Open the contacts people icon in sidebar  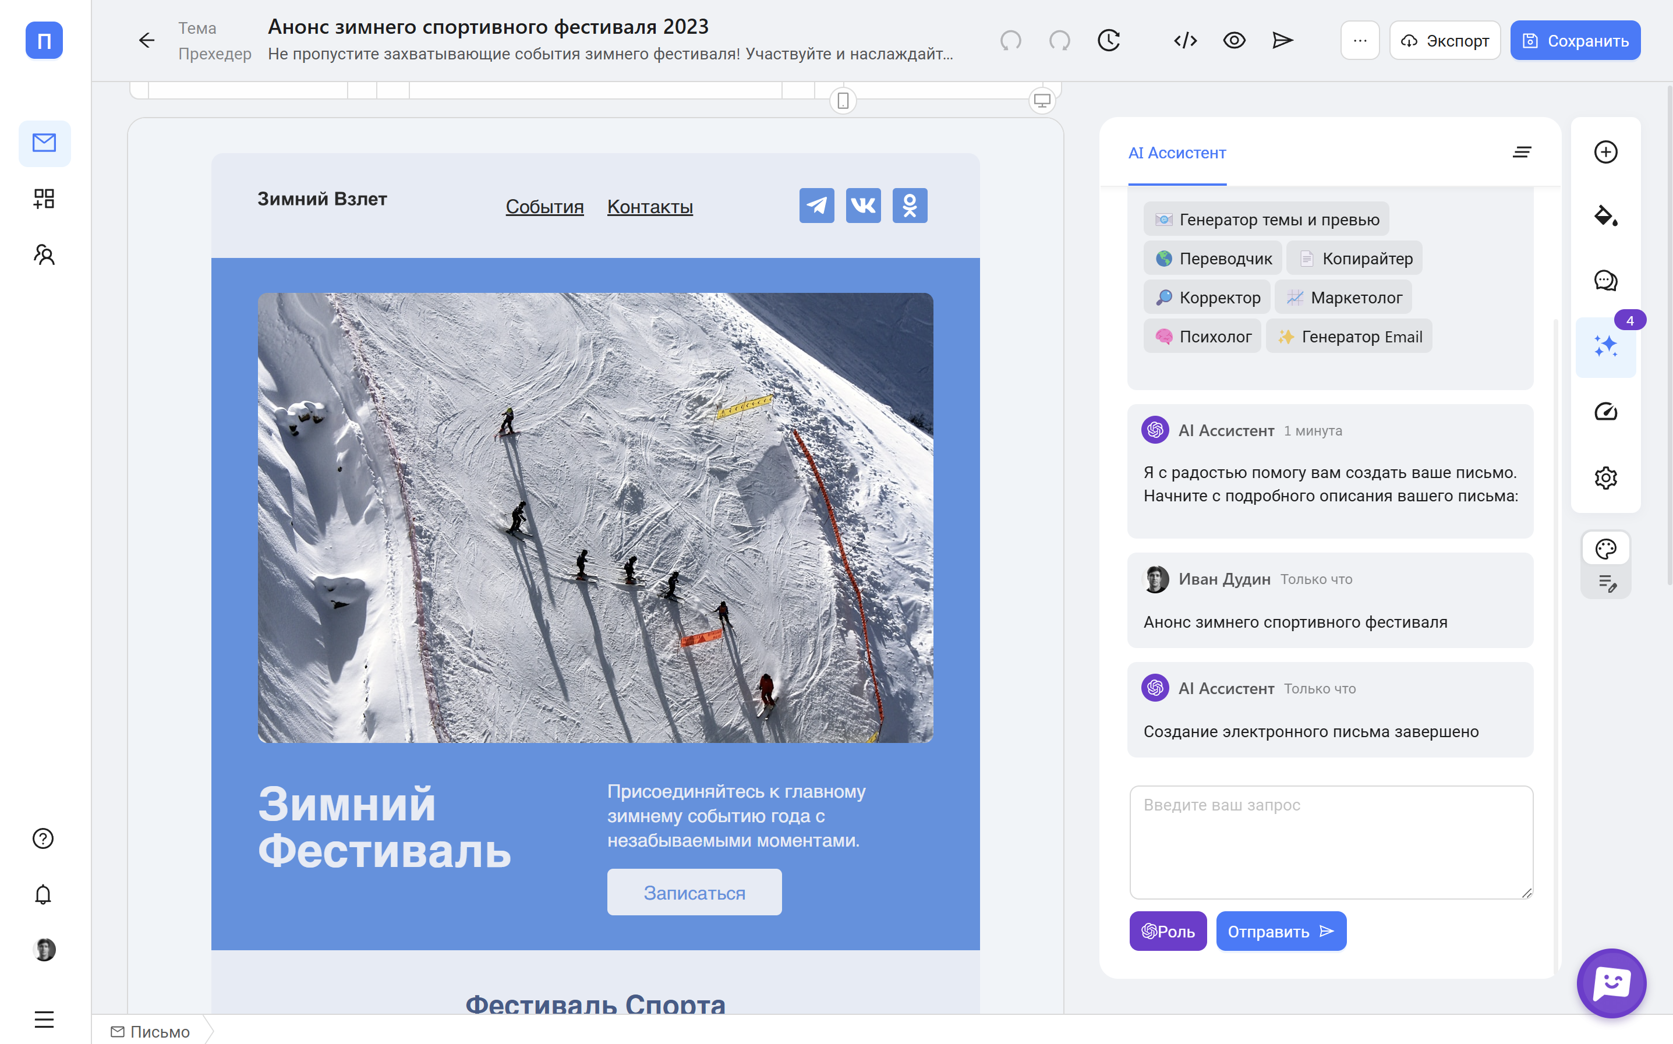click(44, 255)
